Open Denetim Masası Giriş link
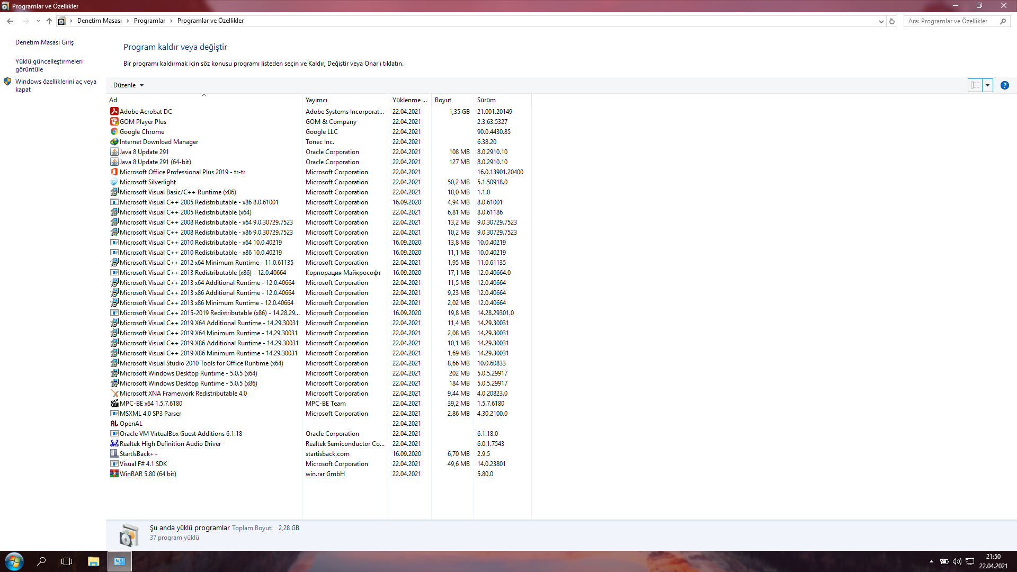 click(x=44, y=42)
